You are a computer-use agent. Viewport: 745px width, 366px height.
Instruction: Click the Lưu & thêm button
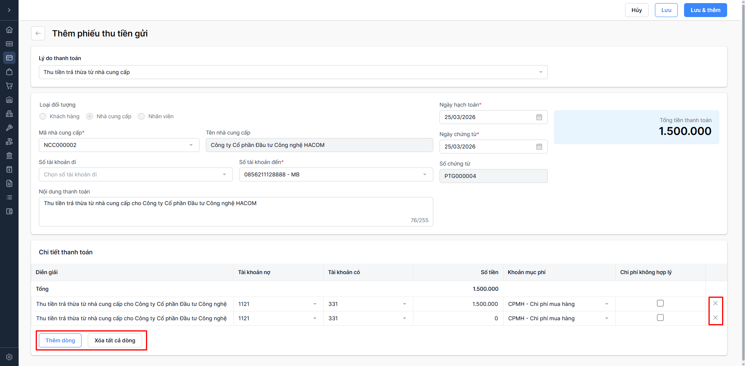click(705, 10)
